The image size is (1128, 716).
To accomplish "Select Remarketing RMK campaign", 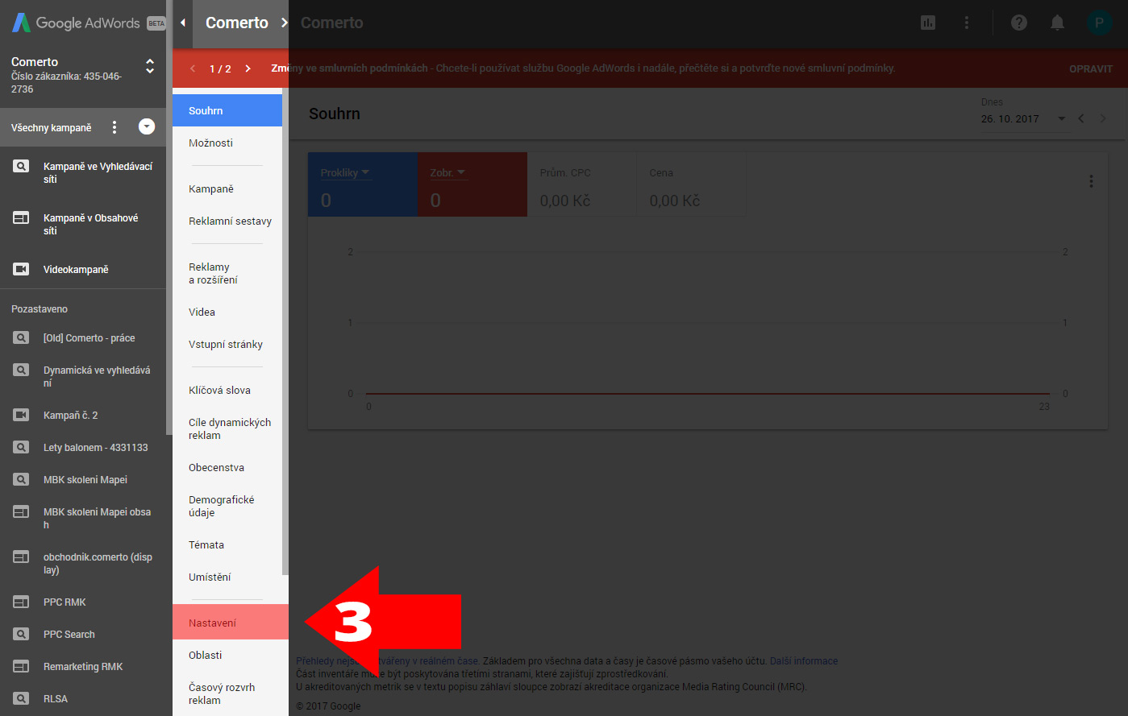I will pos(83,667).
